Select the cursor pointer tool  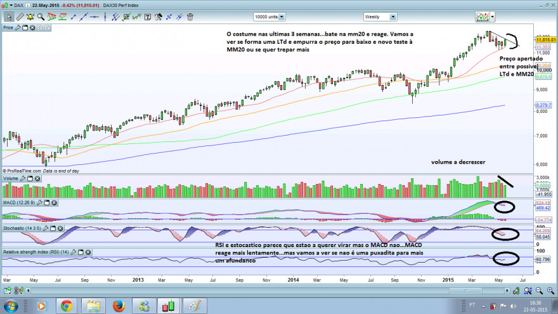[9, 16]
